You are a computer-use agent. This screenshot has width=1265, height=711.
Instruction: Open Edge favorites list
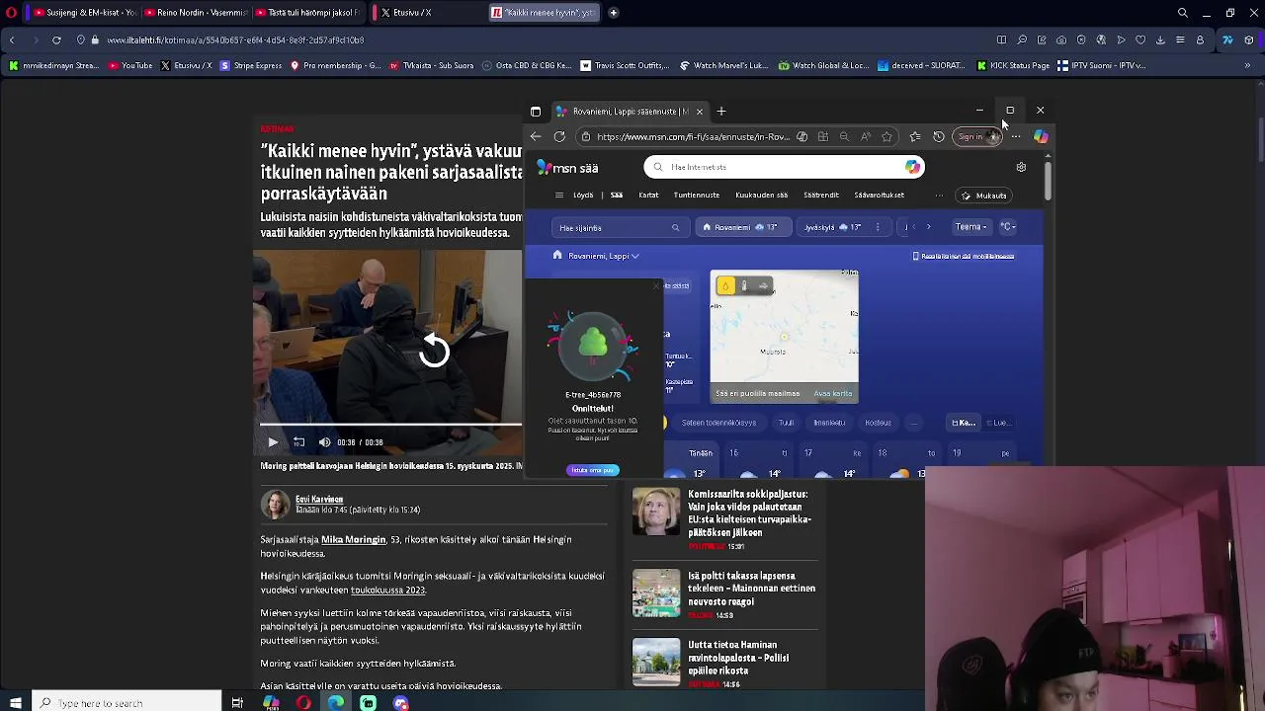tap(915, 136)
